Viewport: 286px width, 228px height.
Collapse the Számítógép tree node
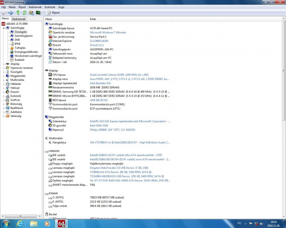(x=3, y=28)
